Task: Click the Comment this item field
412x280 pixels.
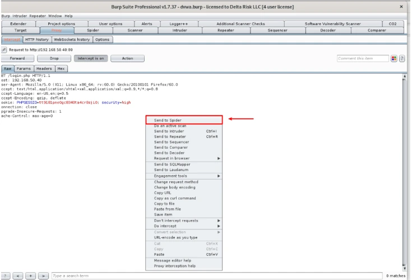Action: pyautogui.click(x=363, y=58)
